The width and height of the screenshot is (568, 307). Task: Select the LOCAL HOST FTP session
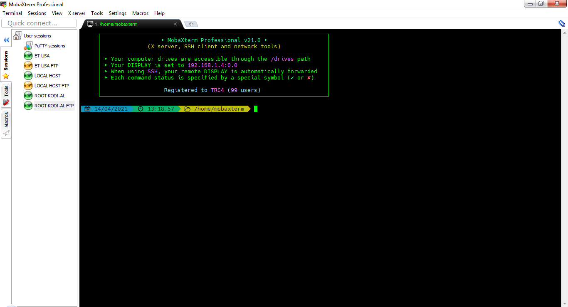click(52, 86)
